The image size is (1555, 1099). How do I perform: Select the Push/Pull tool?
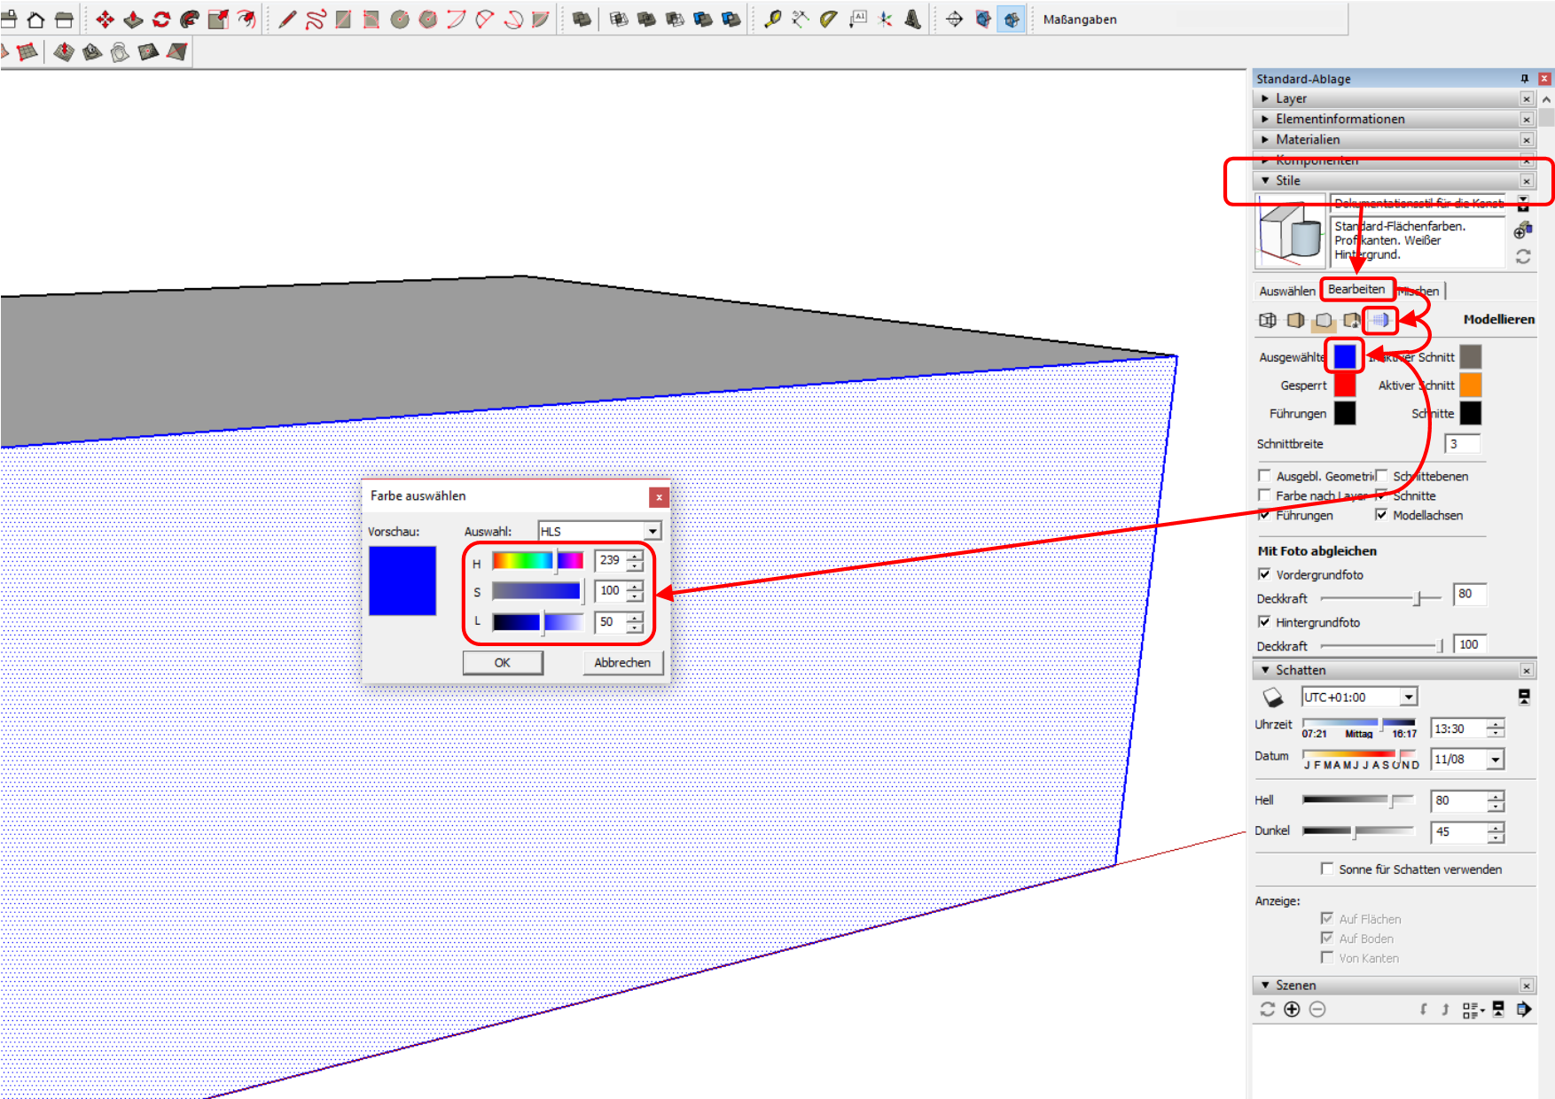(133, 19)
